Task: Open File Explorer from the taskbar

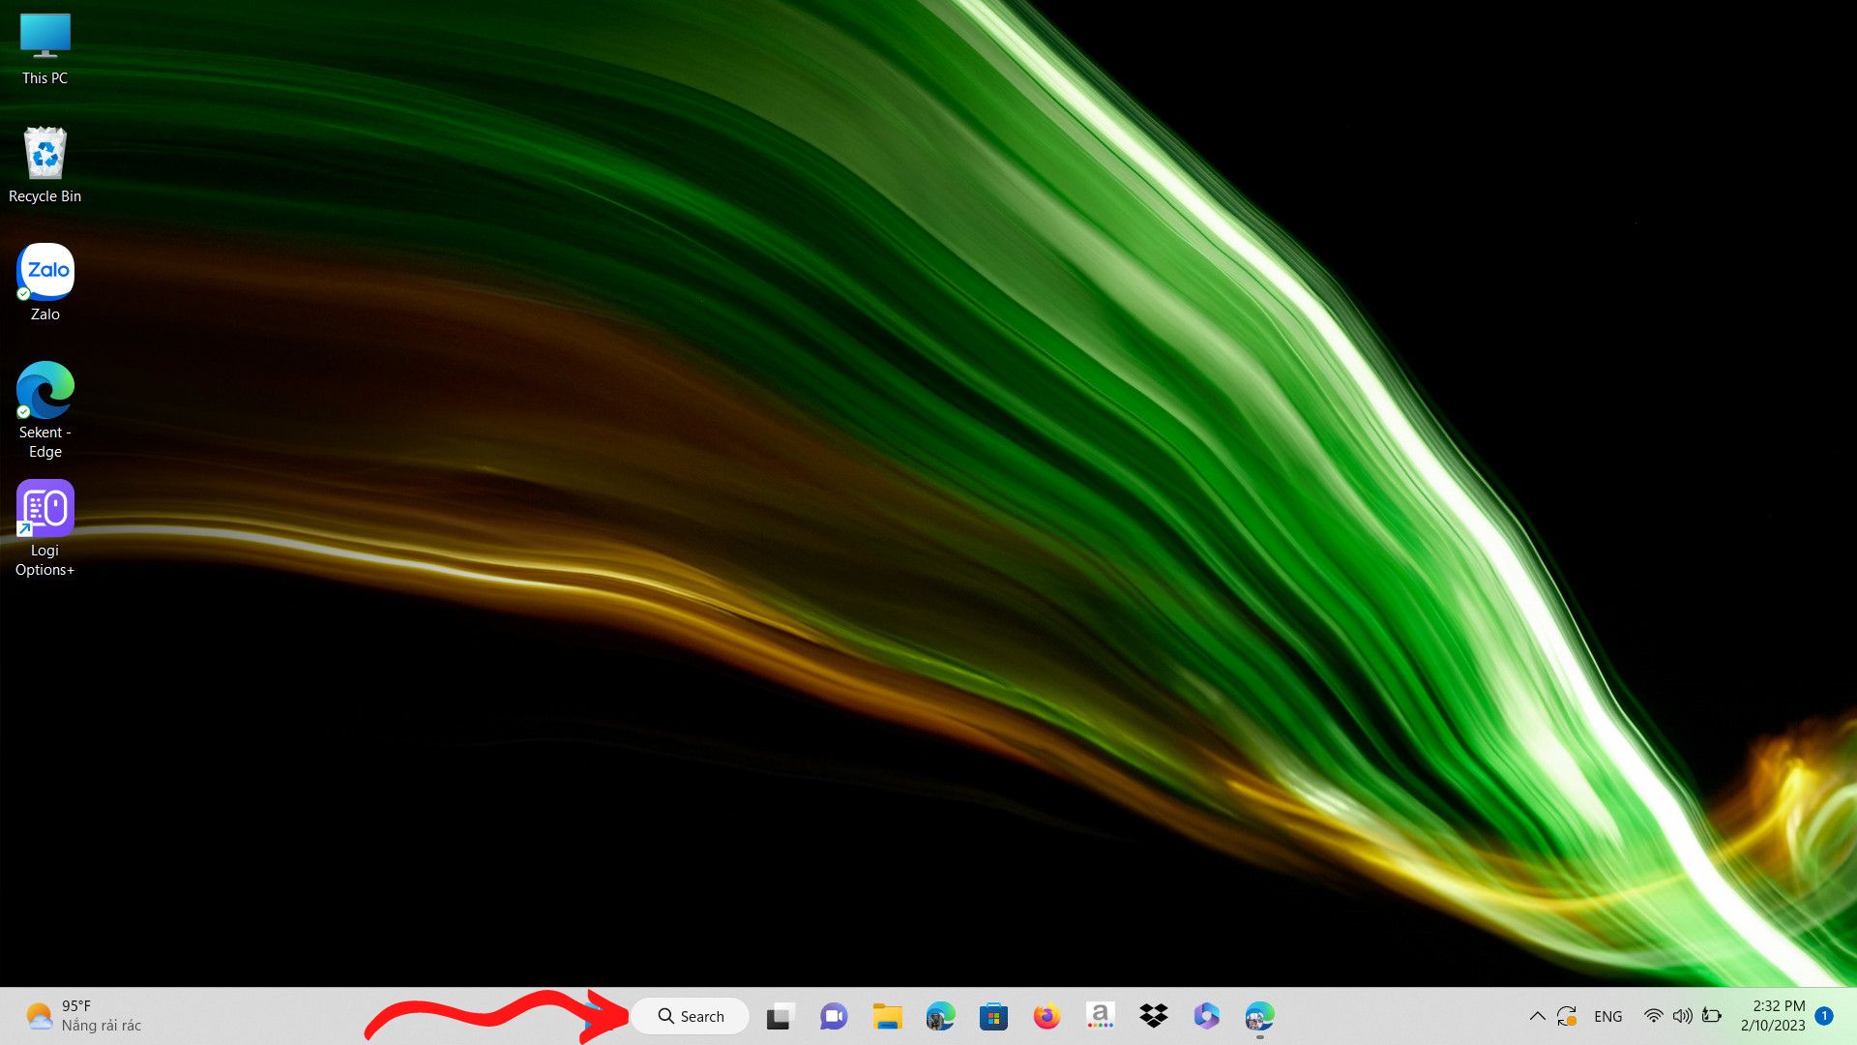Action: click(886, 1016)
